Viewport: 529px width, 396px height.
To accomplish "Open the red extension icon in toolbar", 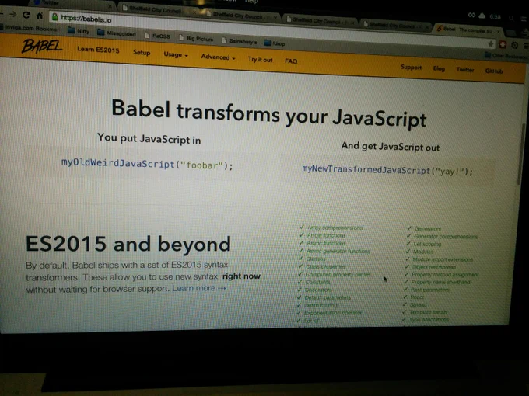I will coord(503,44).
